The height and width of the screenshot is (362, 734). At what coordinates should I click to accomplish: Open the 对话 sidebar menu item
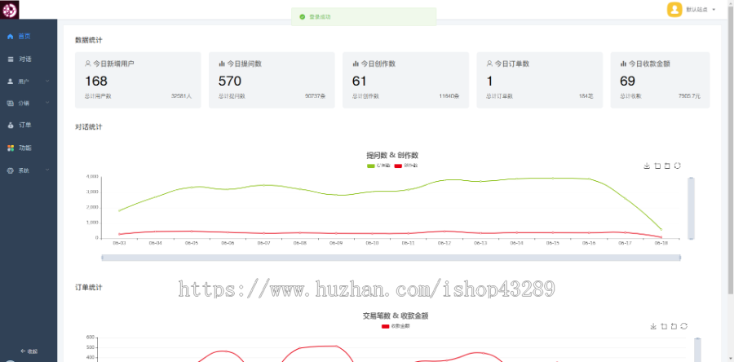tap(29, 59)
